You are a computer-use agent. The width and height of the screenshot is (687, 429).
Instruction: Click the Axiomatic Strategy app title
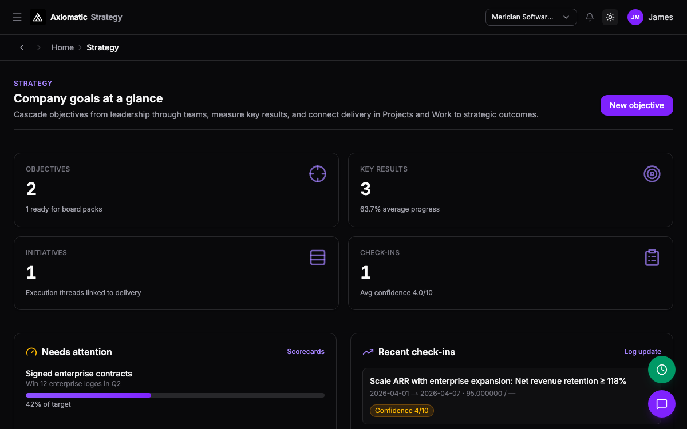click(86, 17)
